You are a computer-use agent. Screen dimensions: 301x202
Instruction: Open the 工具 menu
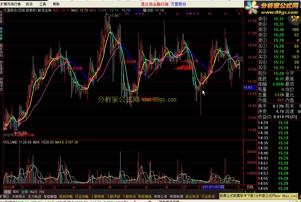[x=43, y=4]
